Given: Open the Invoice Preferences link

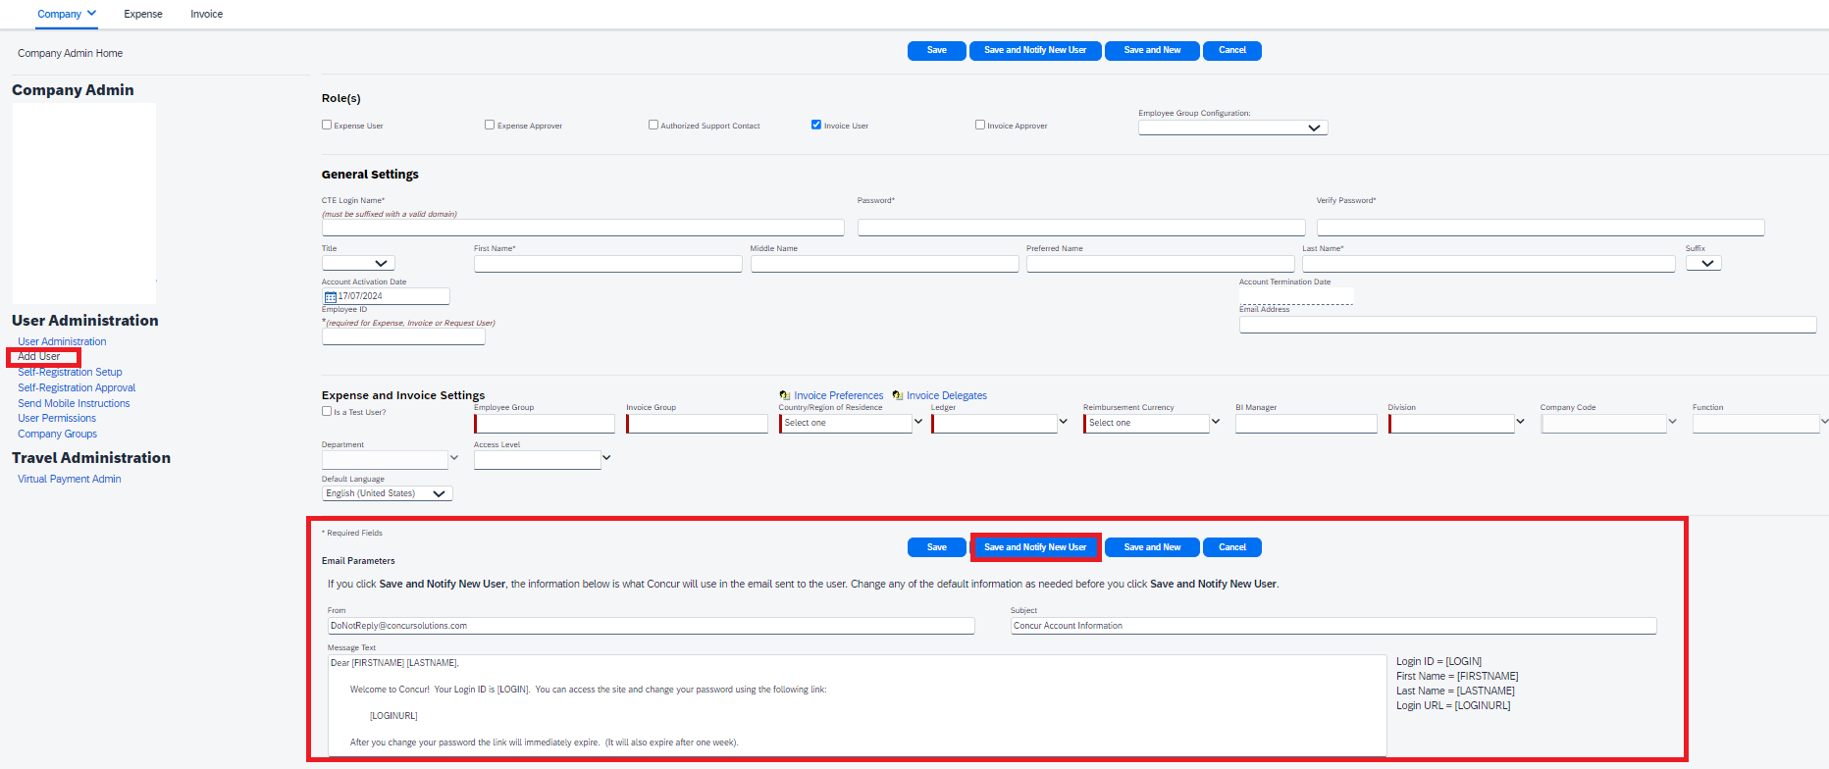Looking at the screenshot, I should 839,395.
